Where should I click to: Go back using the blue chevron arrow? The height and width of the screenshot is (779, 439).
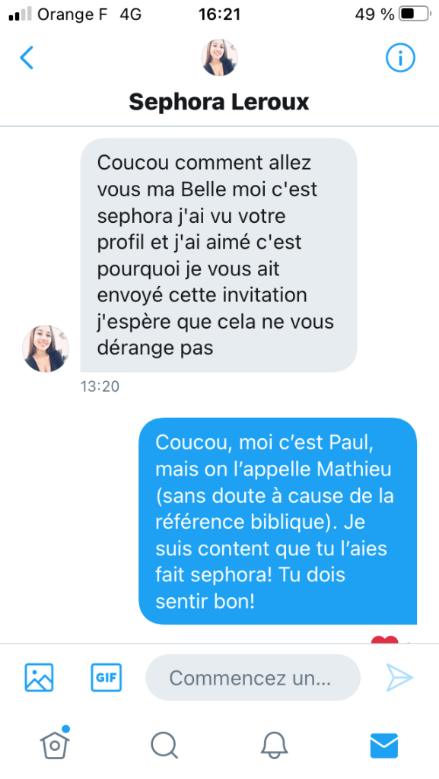27,58
